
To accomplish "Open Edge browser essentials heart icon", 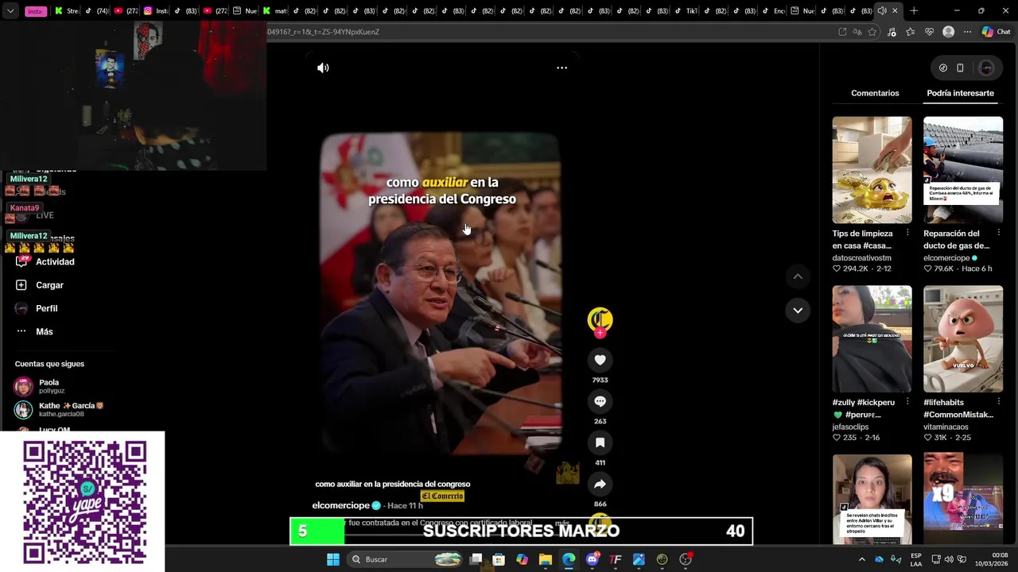I will click(929, 32).
